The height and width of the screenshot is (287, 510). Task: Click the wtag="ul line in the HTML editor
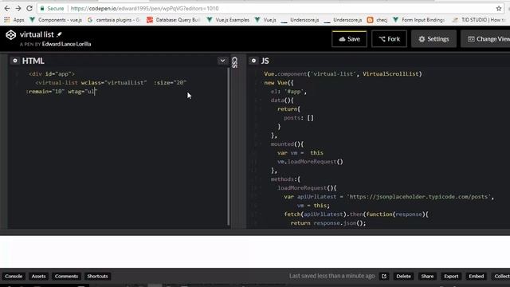click(61, 92)
